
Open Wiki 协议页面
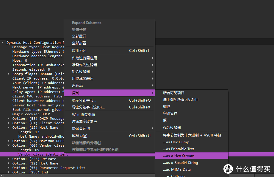[109, 114]
